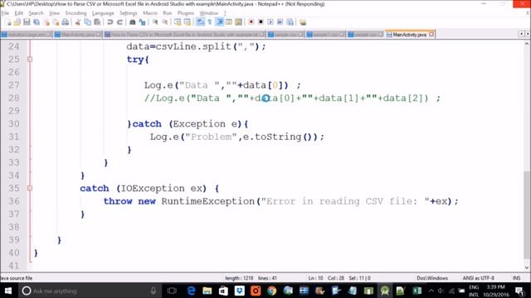The width and height of the screenshot is (531, 298).
Task: Click the scrollbar down arrow
Action: point(527,268)
